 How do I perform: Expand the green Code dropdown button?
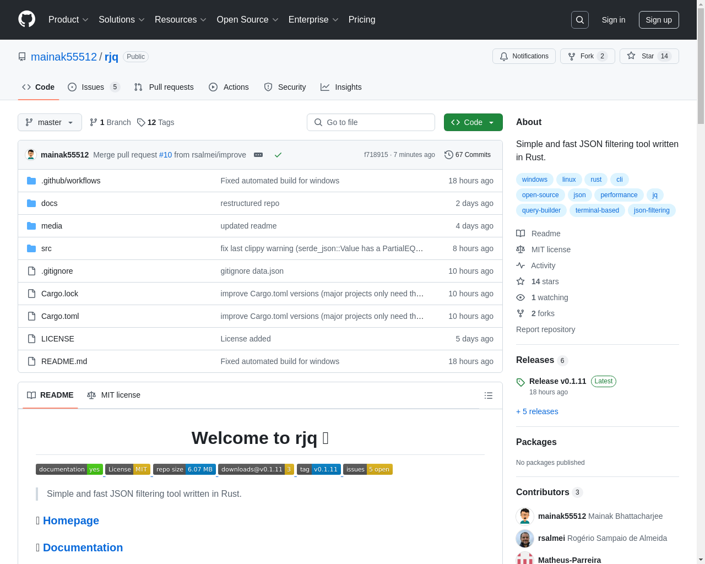tap(473, 122)
